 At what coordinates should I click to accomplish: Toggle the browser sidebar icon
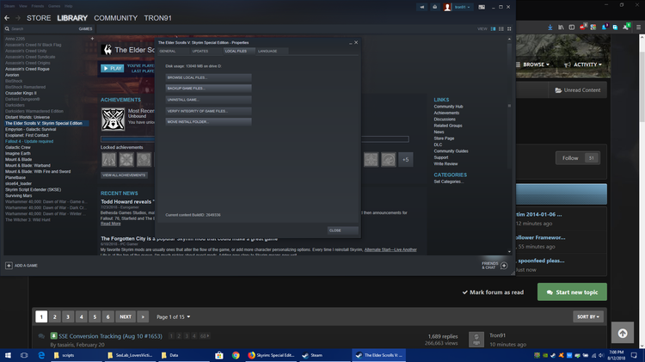(571, 28)
